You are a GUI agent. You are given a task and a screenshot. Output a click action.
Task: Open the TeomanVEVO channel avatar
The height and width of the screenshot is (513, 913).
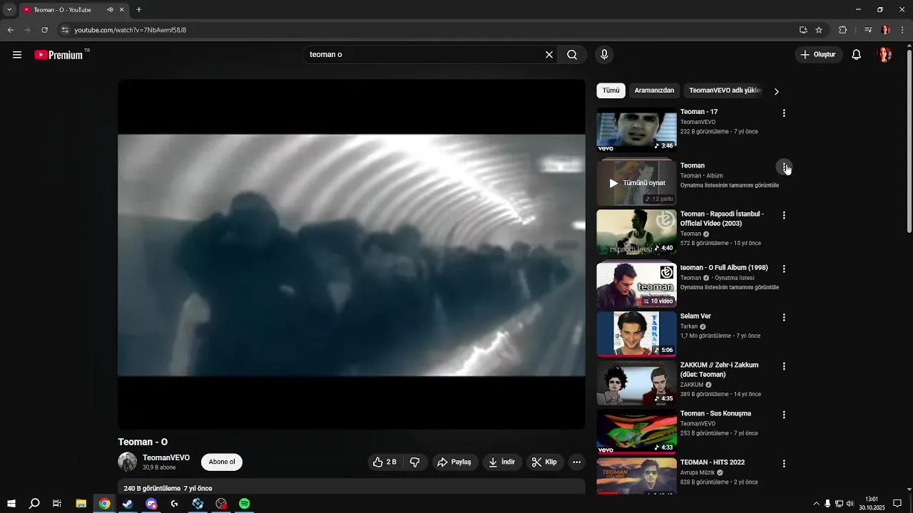(127, 462)
